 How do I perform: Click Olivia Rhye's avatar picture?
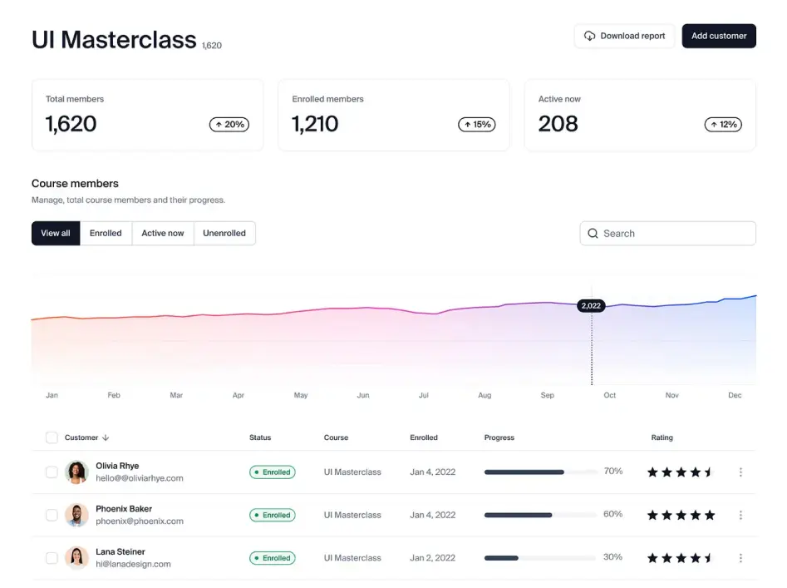pyautogui.click(x=76, y=472)
